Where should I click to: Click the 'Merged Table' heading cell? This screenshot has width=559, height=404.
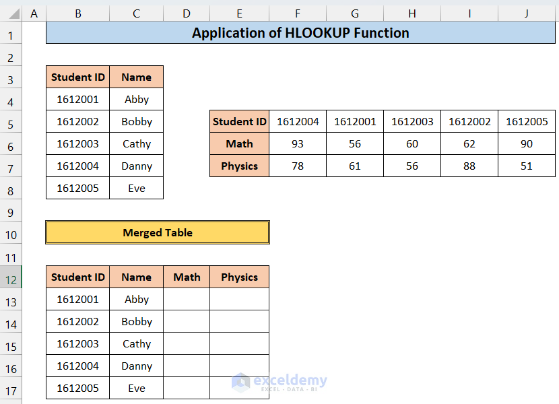158,232
